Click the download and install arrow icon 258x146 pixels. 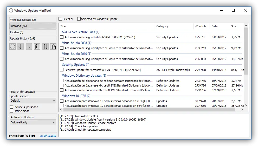29,47
